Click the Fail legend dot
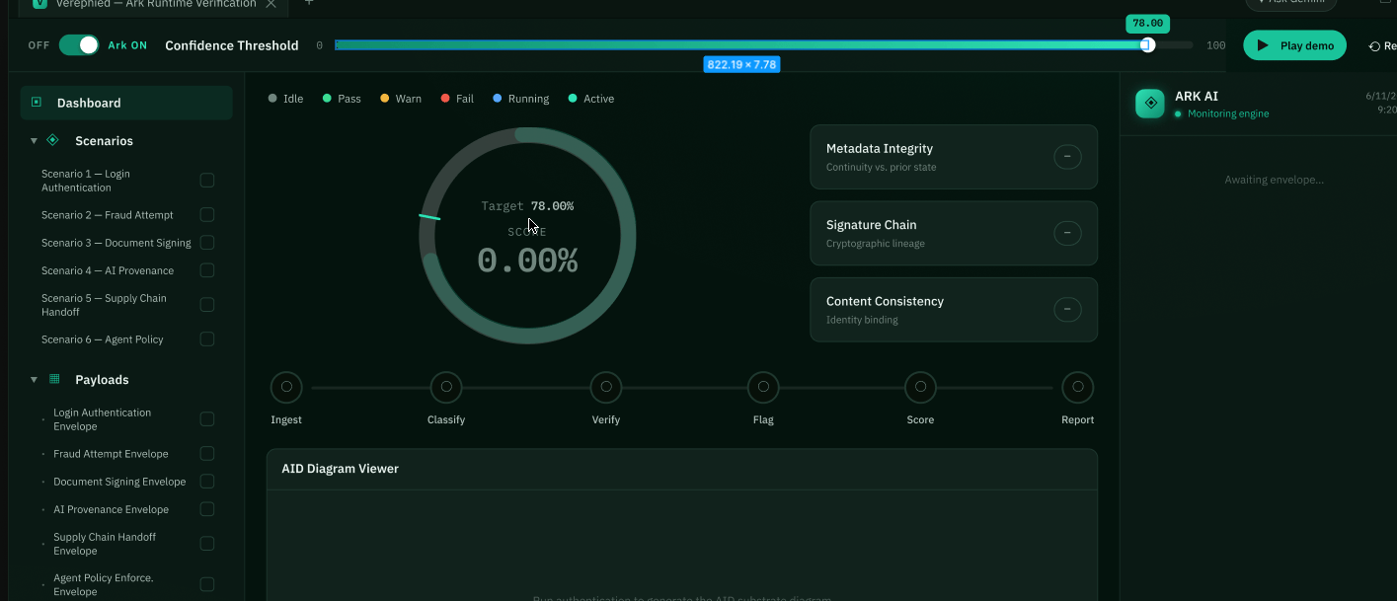This screenshot has height=601, width=1397. click(445, 99)
